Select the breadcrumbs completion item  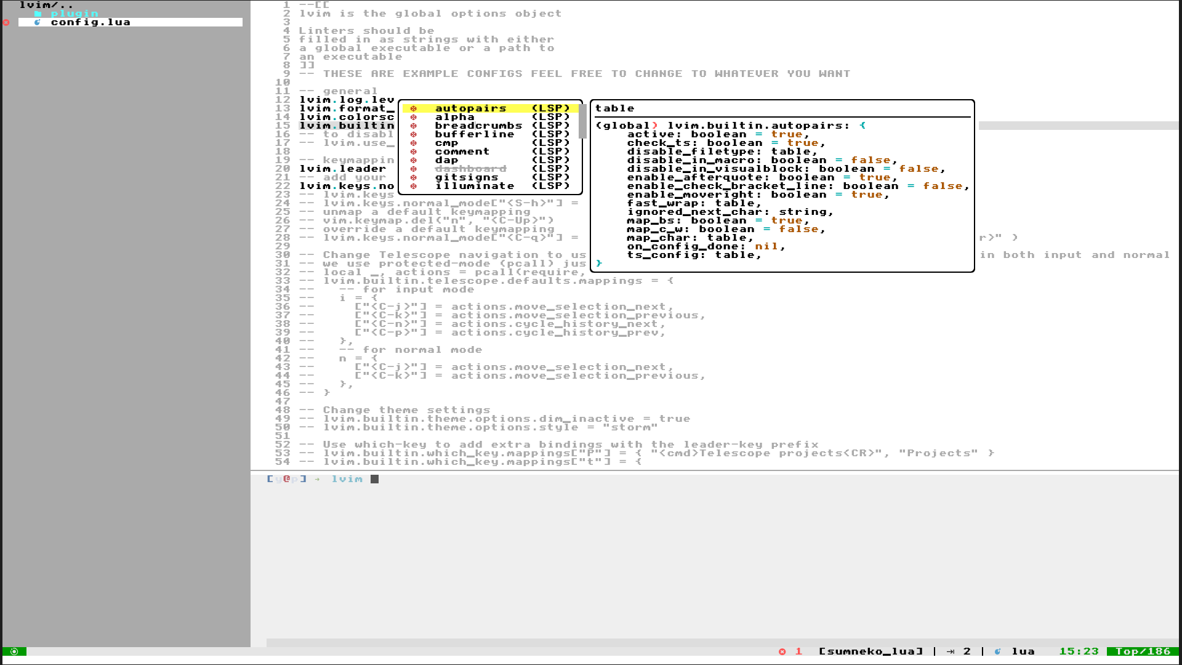click(x=478, y=126)
